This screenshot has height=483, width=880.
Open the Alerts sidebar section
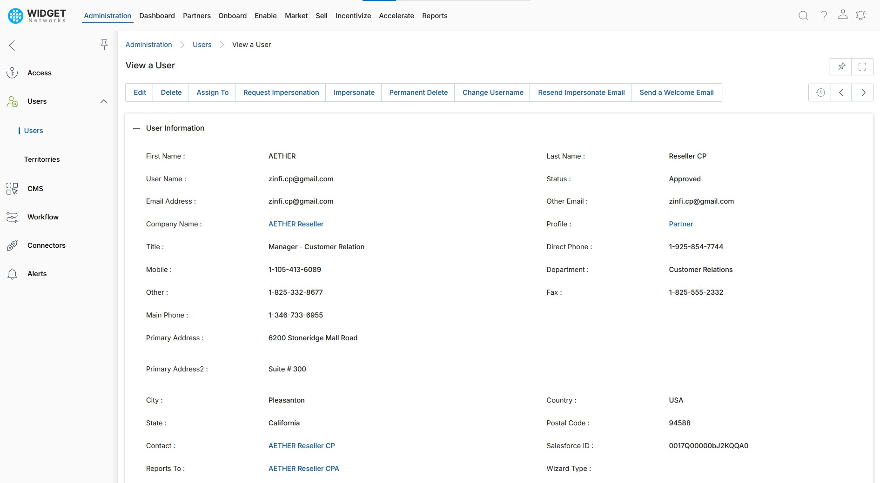(x=37, y=274)
